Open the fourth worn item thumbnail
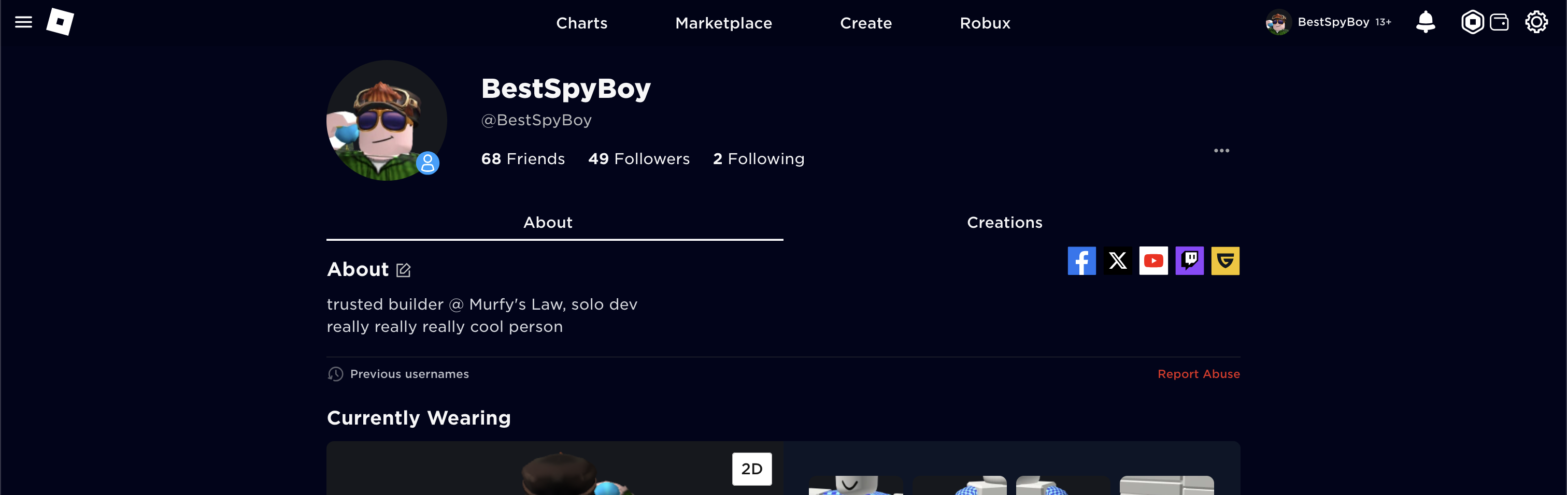The image size is (1567, 495). tap(1167, 485)
